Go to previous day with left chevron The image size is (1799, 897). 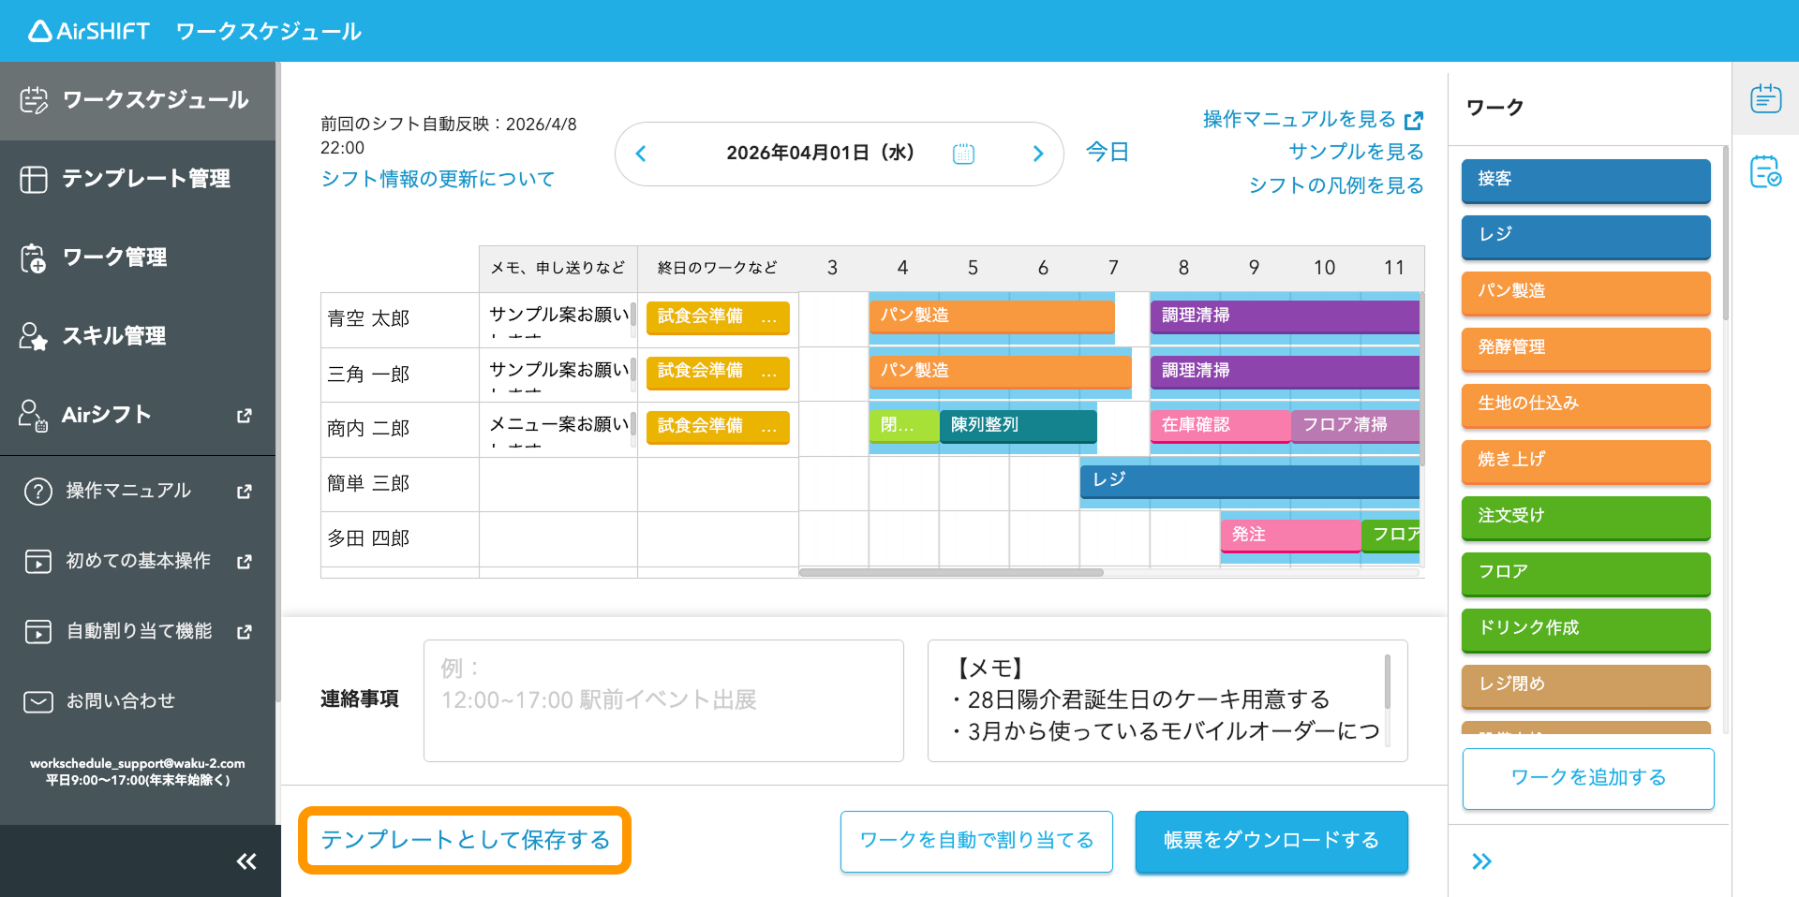[641, 154]
